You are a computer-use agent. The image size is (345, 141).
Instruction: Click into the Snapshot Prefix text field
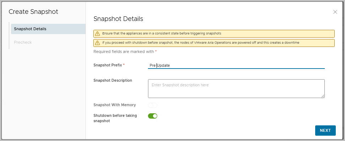tap(236, 65)
